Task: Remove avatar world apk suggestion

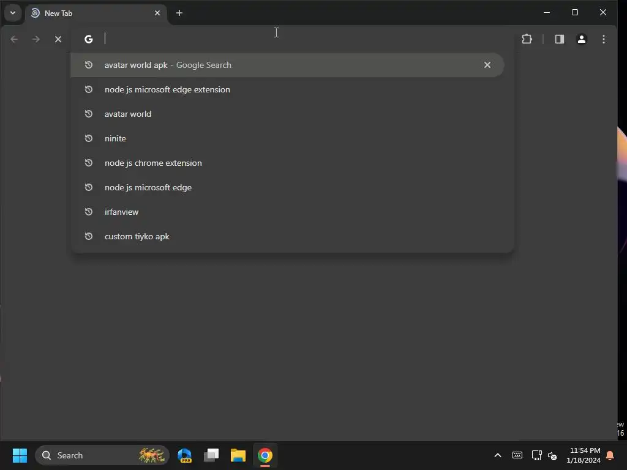Action: (487, 65)
